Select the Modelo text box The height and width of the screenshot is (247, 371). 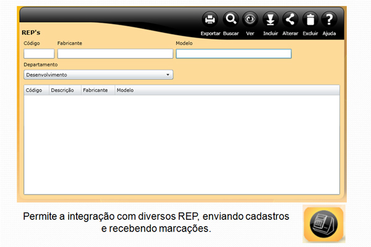pyautogui.click(x=233, y=54)
